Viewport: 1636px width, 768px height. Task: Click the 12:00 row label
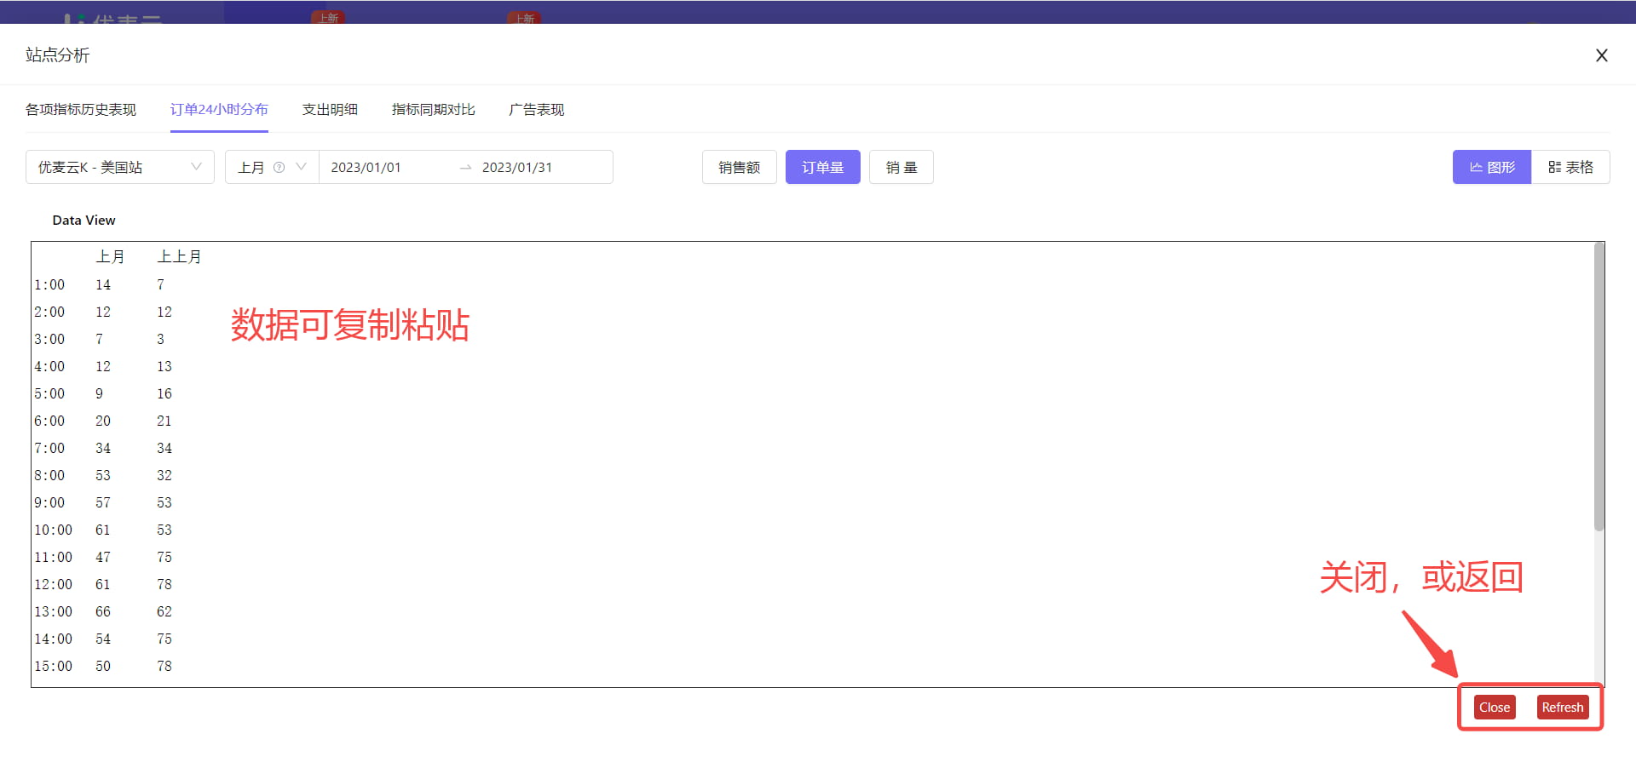[x=53, y=584]
